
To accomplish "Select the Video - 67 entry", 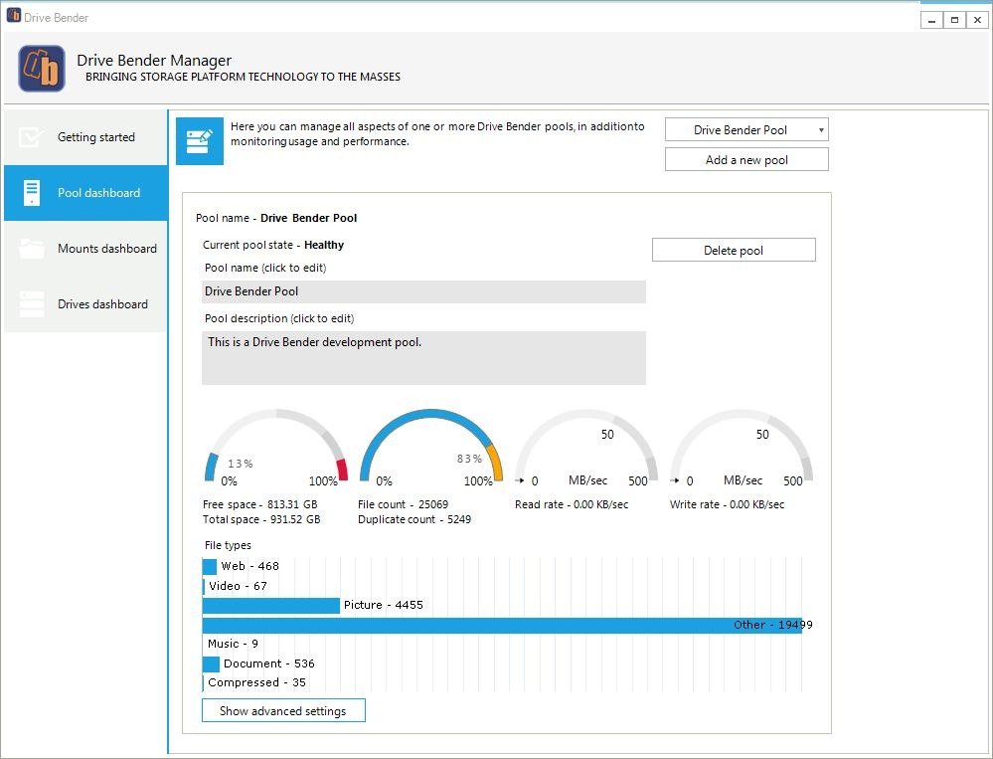I will (235, 585).
